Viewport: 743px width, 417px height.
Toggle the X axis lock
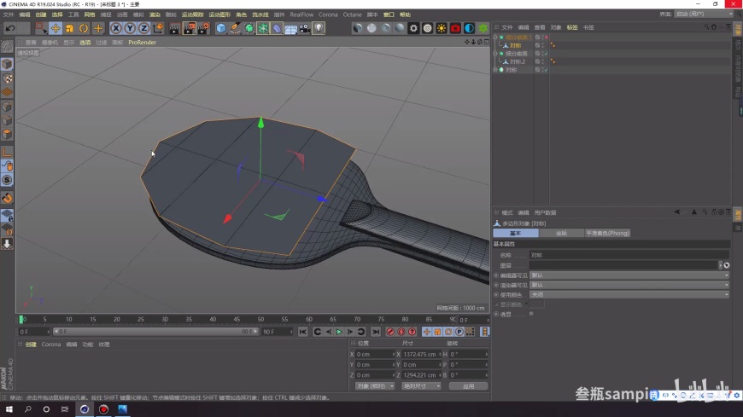pyautogui.click(x=115, y=28)
